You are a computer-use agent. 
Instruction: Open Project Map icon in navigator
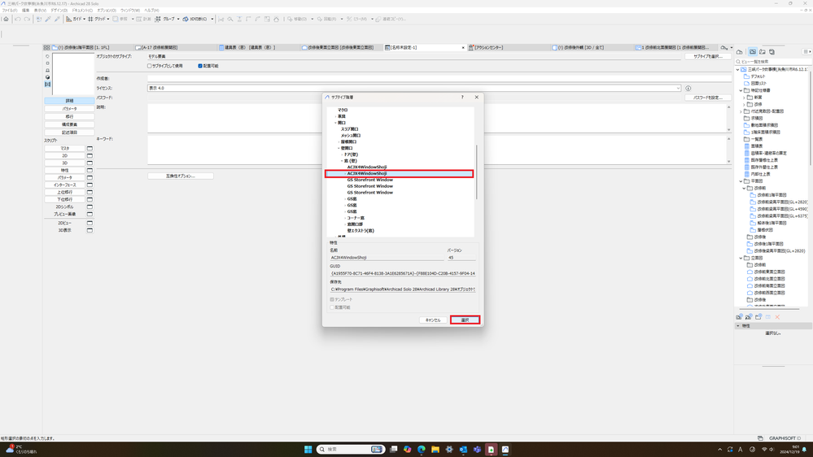pyautogui.click(x=740, y=52)
